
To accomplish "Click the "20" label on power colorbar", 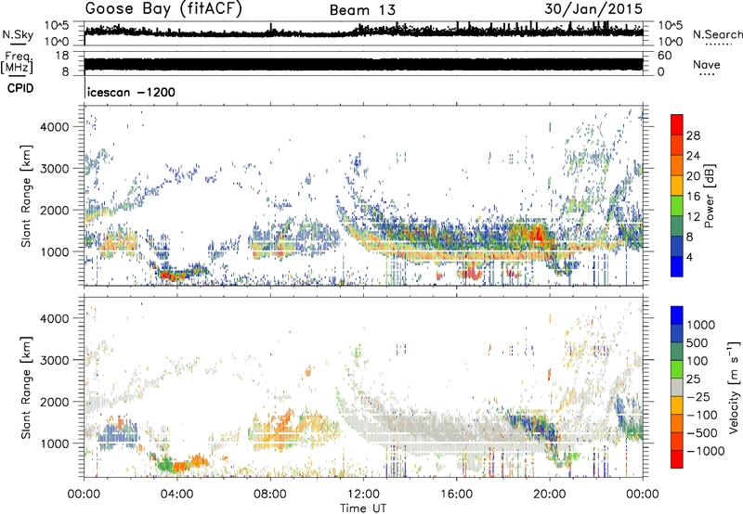I will click(x=693, y=176).
